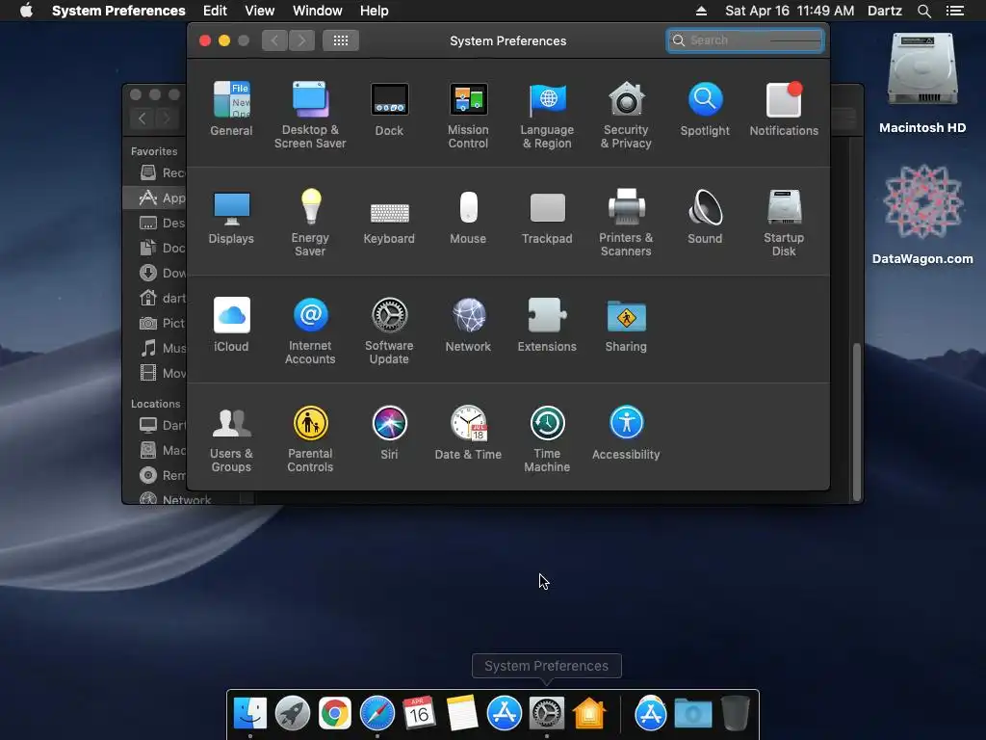Screen dimensions: 986x740
Task: Open Calendar from the Dock
Action: (420, 714)
